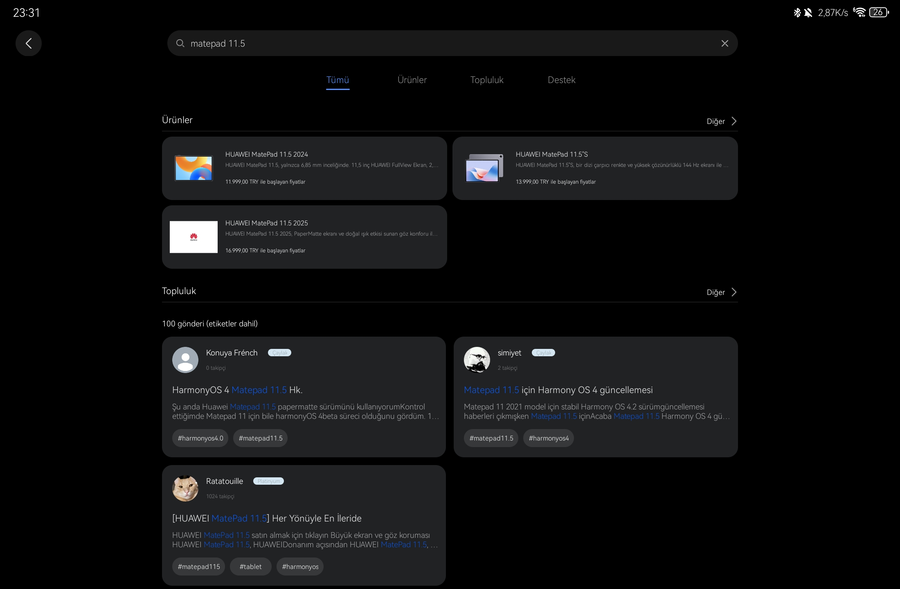Click Konuya Frénch's username
The height and width of the screenshot is (589, 900).
(232, 353)
